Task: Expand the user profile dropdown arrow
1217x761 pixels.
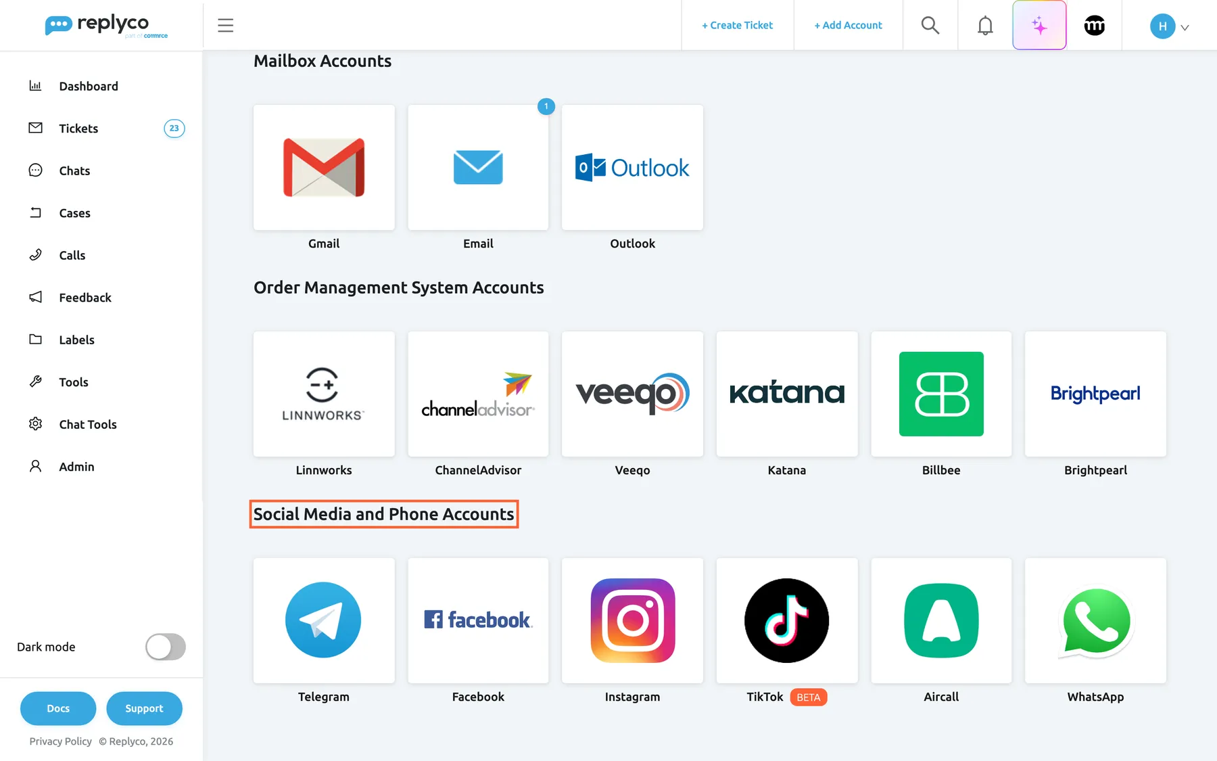Action: click(1185, 28)
